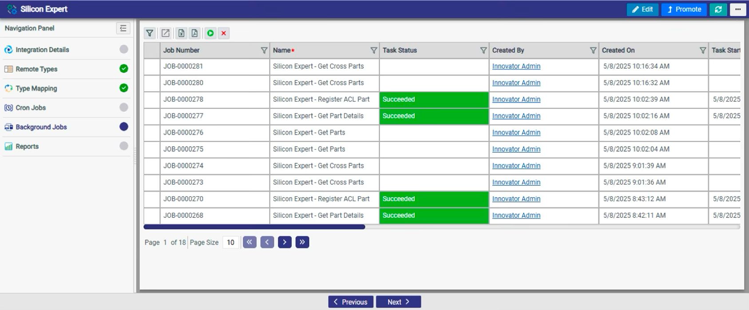
Task: Click the grid's horizontal scrollbar
Action: 254,227
